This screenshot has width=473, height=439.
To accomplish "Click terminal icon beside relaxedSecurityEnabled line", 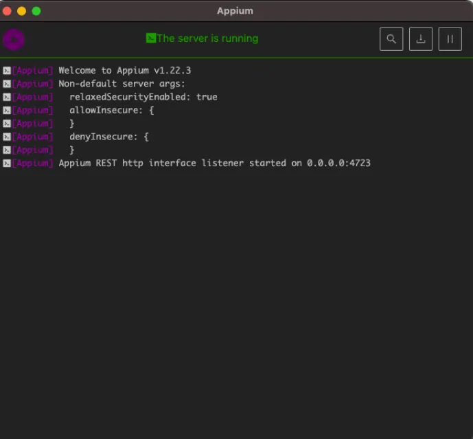I will (6, 97).
